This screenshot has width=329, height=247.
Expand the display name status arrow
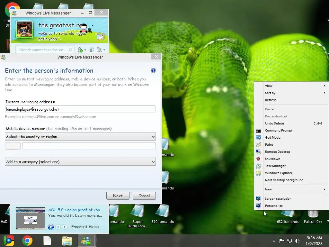coord(93,26)
